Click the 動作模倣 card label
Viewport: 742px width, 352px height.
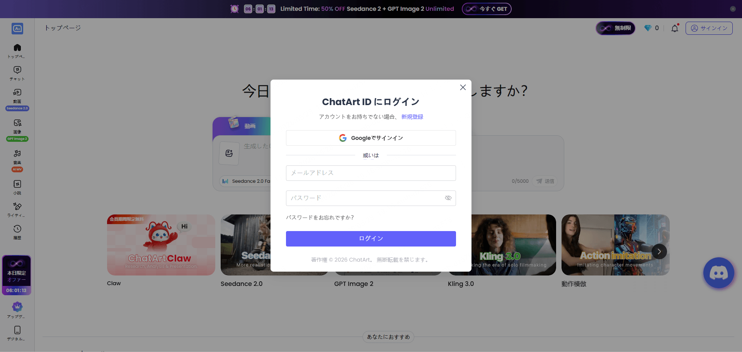tap(574, 284)
